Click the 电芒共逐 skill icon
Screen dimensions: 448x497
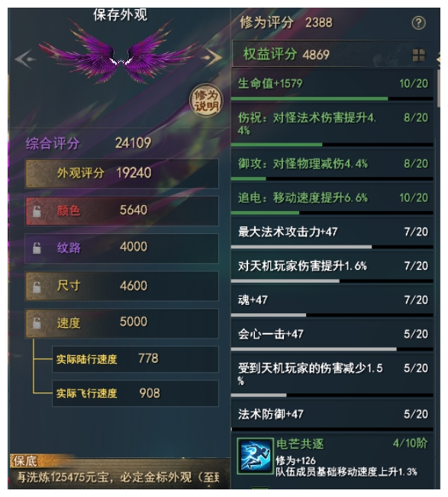tap(256, 456)
